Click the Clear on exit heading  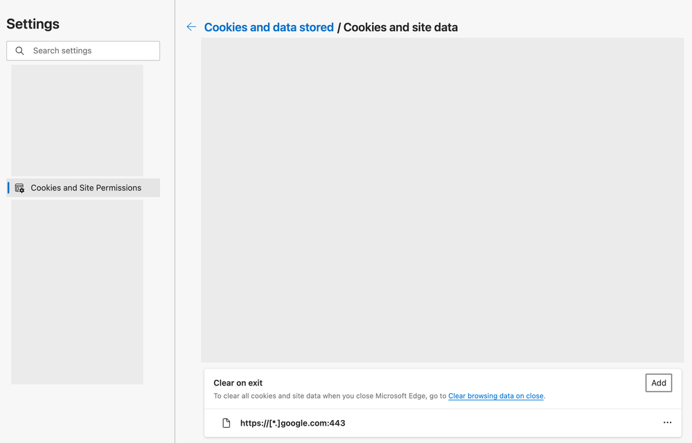point(238,383)
